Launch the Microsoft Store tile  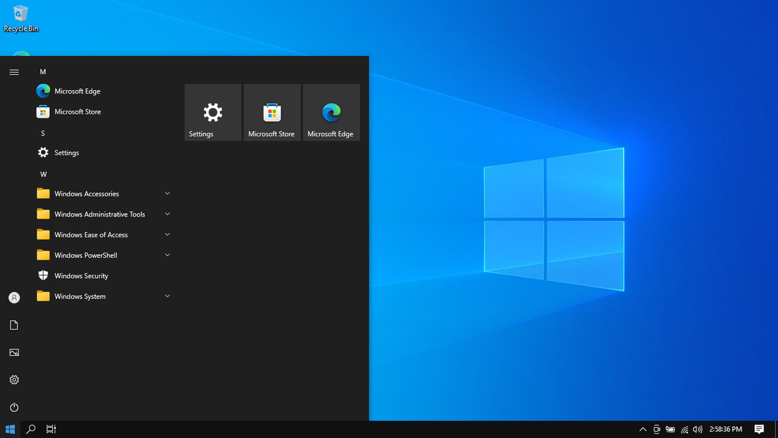click(272, 113)
